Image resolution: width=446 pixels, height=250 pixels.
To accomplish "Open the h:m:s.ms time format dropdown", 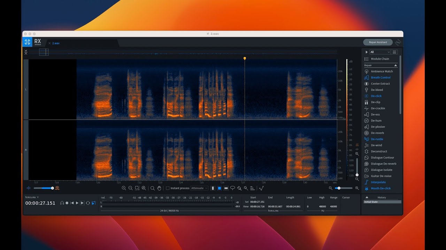I will pos(32,197).
